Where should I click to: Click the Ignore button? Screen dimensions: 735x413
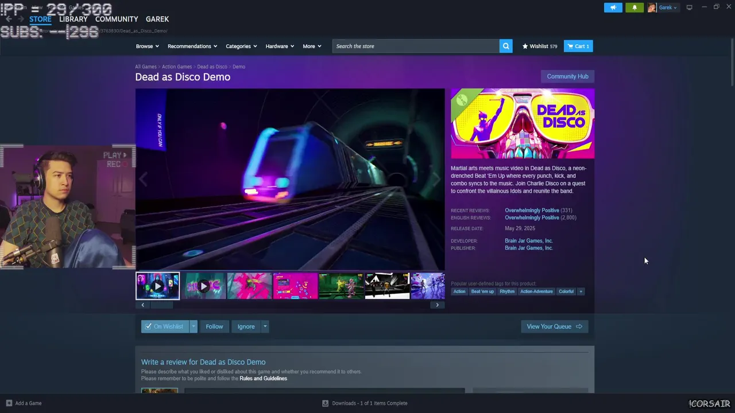click(x=246, y=326)
